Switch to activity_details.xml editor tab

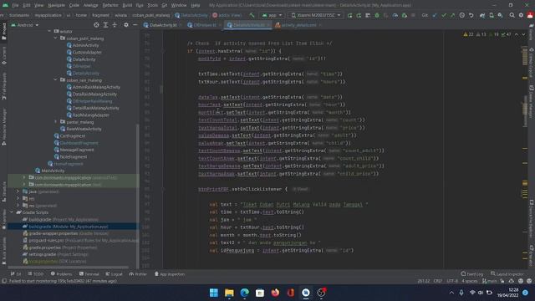(298, 25)
